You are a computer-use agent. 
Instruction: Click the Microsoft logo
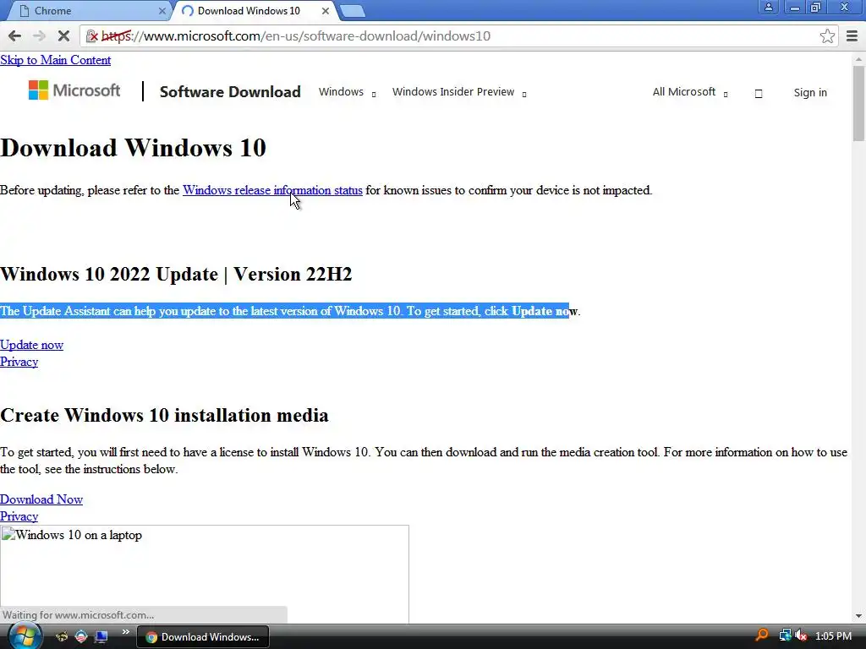click(74, 90)
